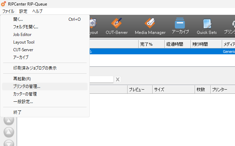This screenshot has height=146, width=235.
Task: Select 終了 to exit the application
Action: (45, 112)
